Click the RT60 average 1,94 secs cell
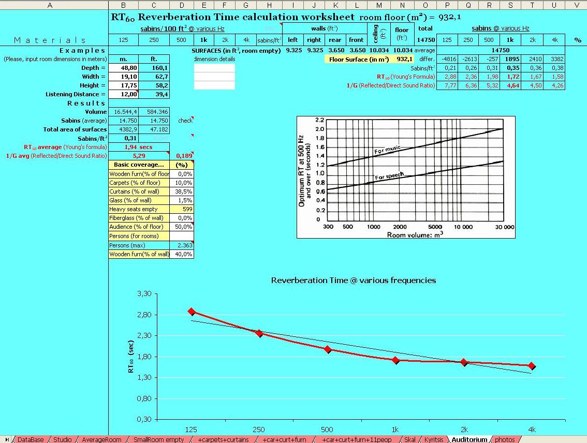 click(x=139, y=147)
